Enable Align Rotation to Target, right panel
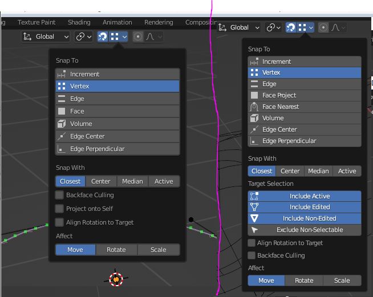 coord(252,243)
